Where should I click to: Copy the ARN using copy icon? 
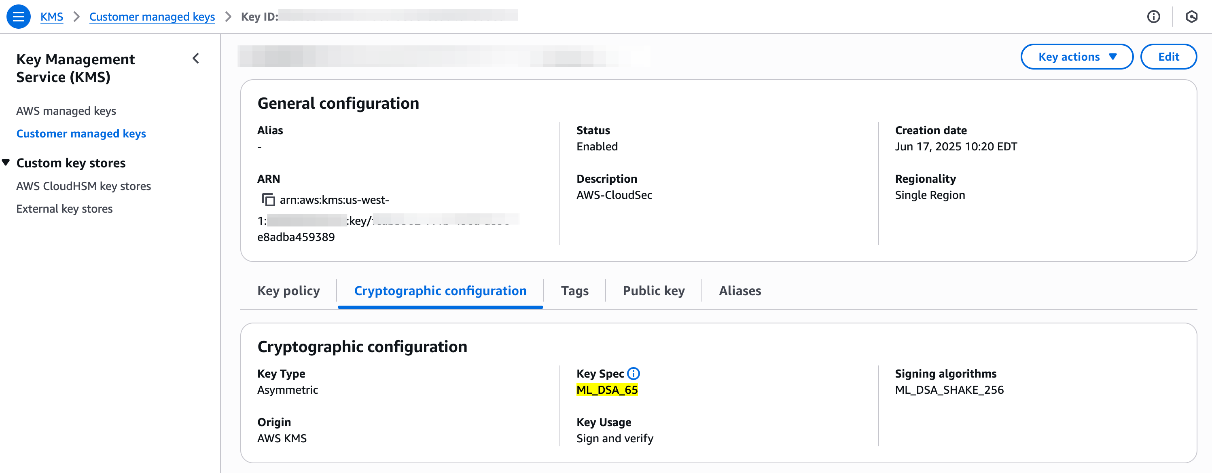[268, 200]
